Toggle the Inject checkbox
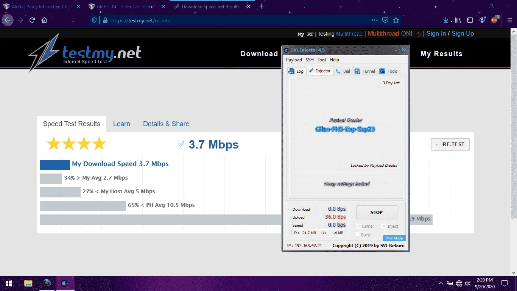The image size is (517, 291). tap(384, 226)
